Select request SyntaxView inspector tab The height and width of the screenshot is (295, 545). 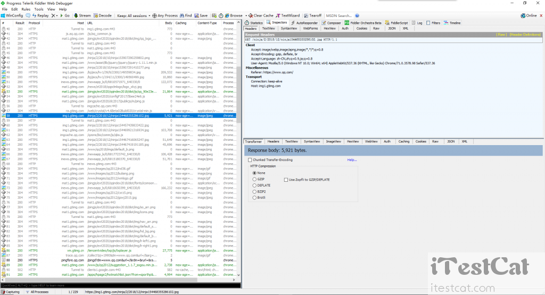pos(289,29)
